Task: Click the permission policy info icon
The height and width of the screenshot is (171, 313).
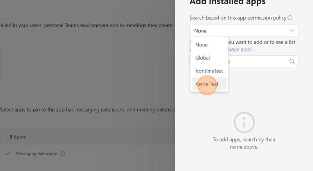Action: pos(290,18)
